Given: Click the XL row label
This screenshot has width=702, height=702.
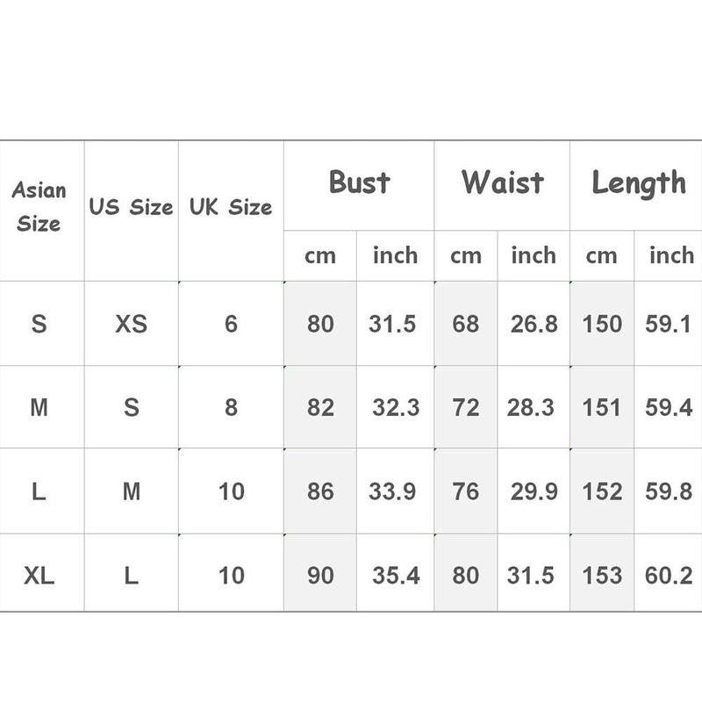Looking at the screenshot, I should pos(41,573).
